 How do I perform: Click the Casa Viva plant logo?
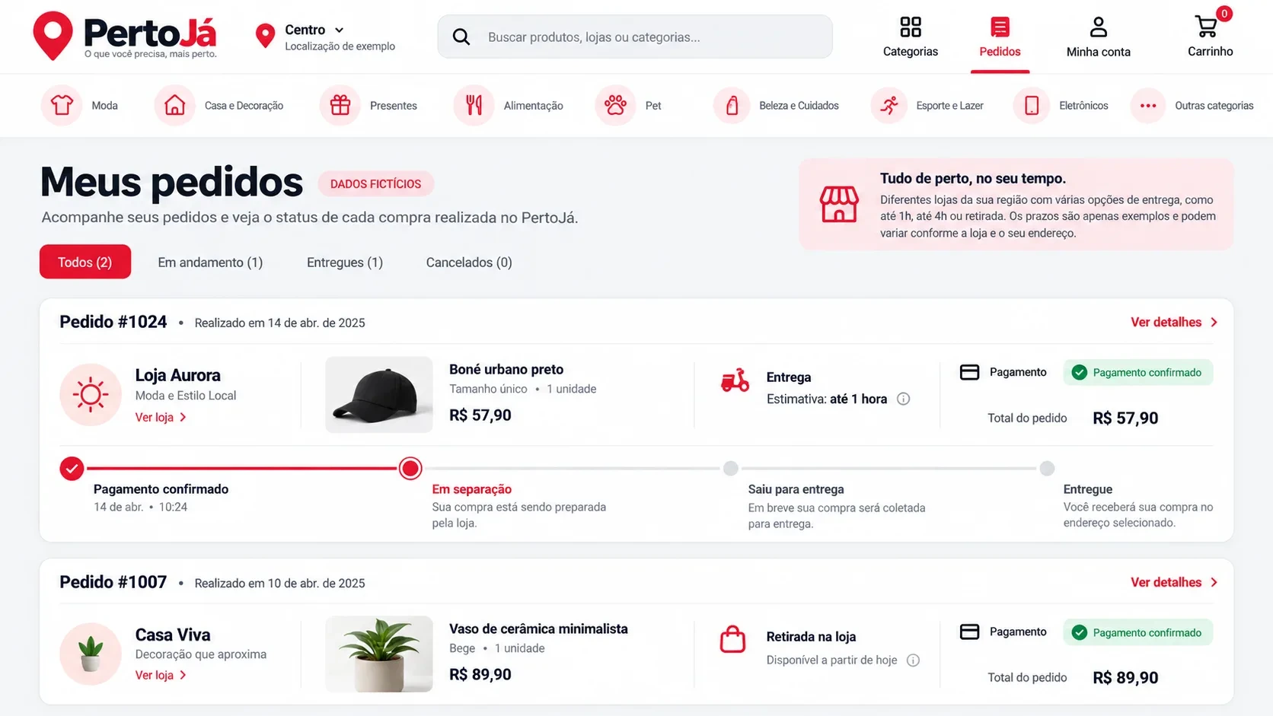pos(91,654)
